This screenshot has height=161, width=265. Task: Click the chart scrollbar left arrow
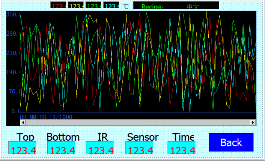[23, 122]
